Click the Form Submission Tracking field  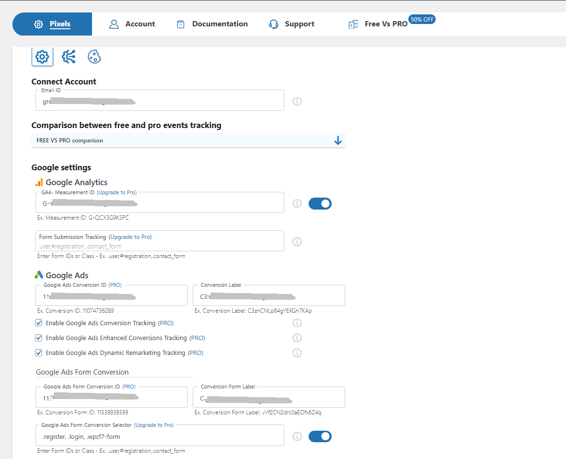click(160, 241)
